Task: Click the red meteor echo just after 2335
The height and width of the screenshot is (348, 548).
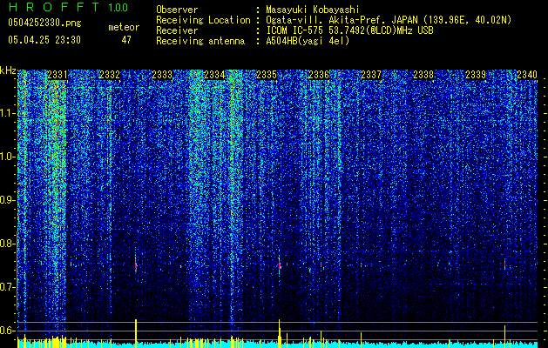Action: (x=280, y=265)
